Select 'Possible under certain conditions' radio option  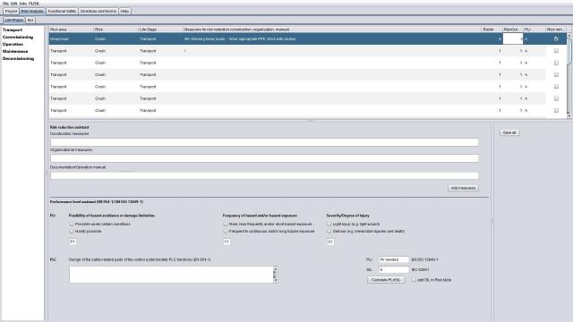click(72, 225)
